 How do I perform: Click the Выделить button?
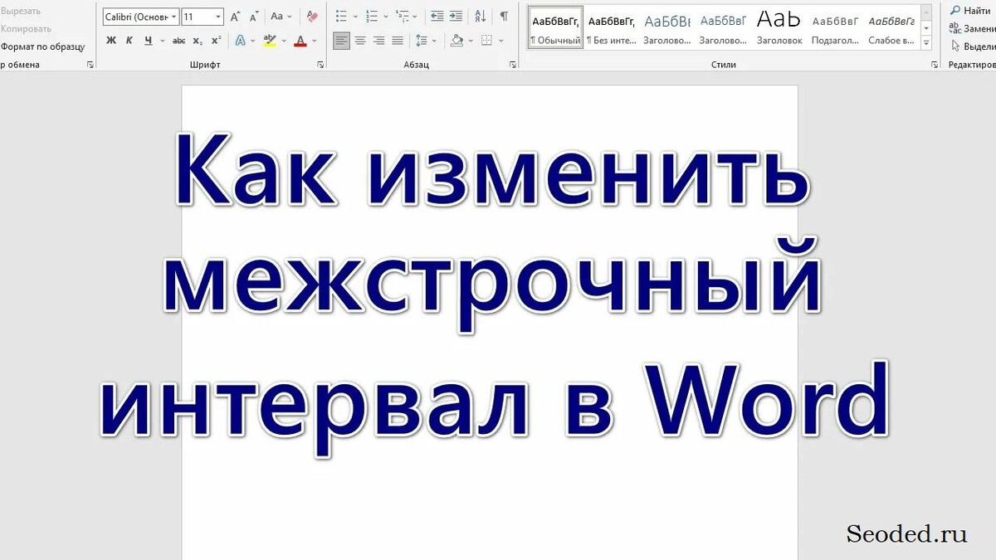click(973, 46)
